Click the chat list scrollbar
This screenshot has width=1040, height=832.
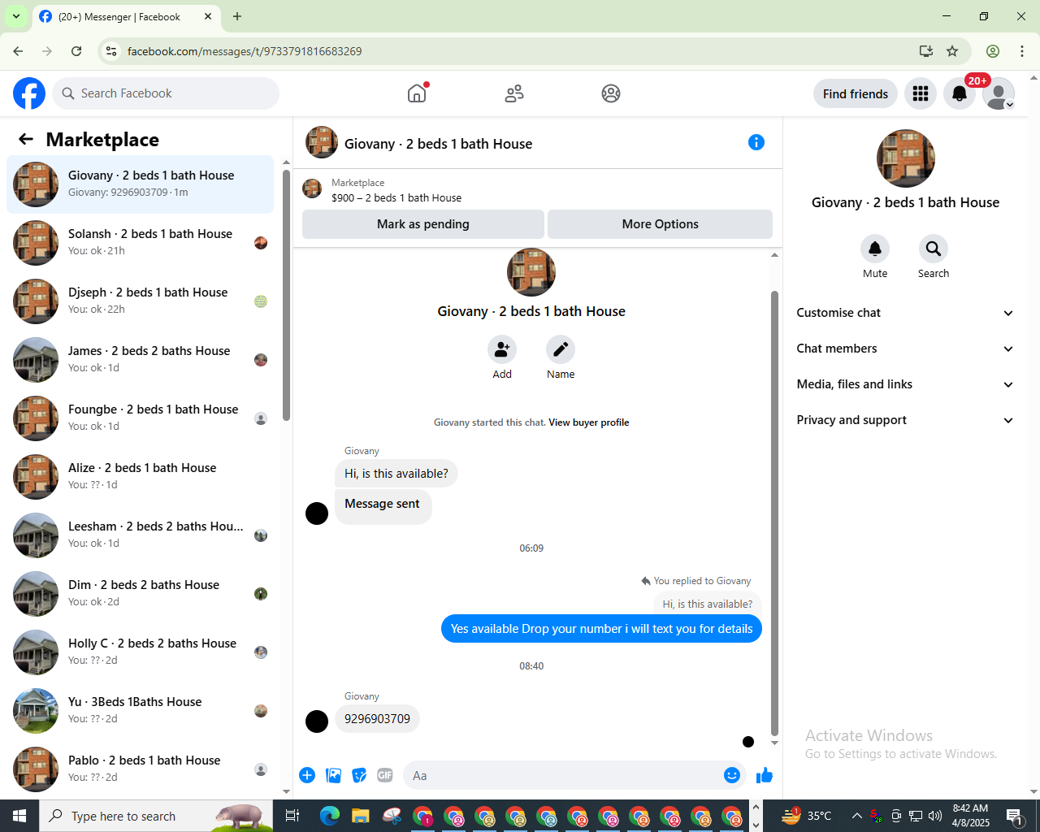point(286,295)
